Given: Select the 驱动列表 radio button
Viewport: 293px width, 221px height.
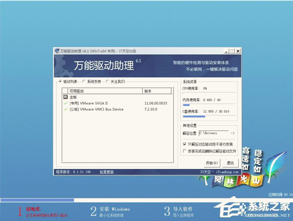Looking at the screenshot, I should tap(60, 81).
